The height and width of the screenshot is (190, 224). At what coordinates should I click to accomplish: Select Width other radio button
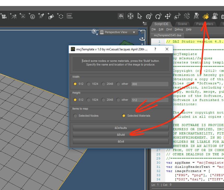[x=118, y=84]
